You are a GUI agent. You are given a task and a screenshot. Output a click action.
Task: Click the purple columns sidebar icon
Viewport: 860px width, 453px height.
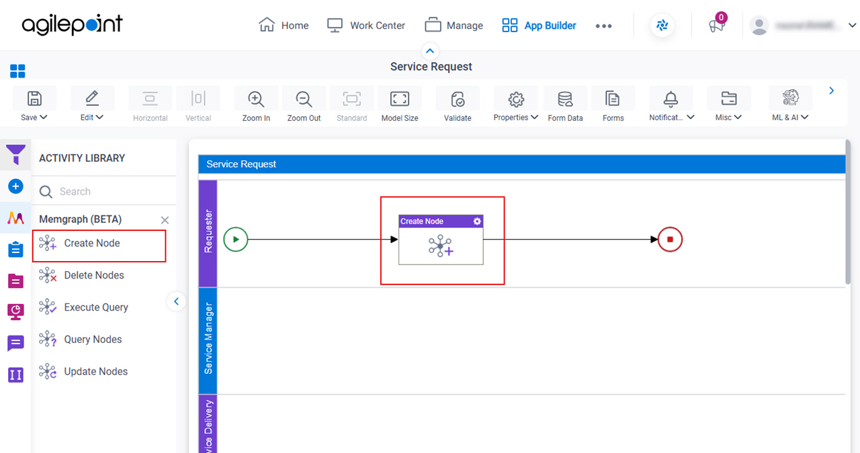pyautogui.click(x=15, y=374)
